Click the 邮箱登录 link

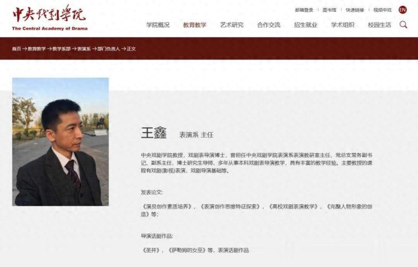coord(304,10)
